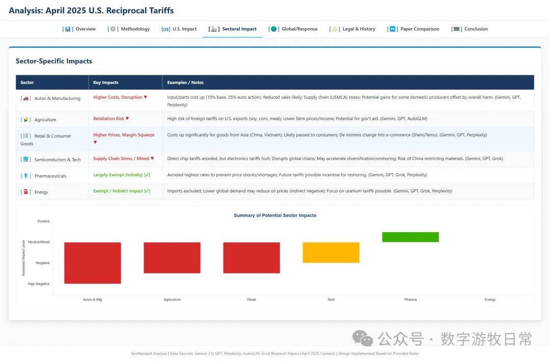Click the checkered flag icon beside Conclusion
Image resolution: width=550 pixels, height=361 pixels.
coord(457,29)
